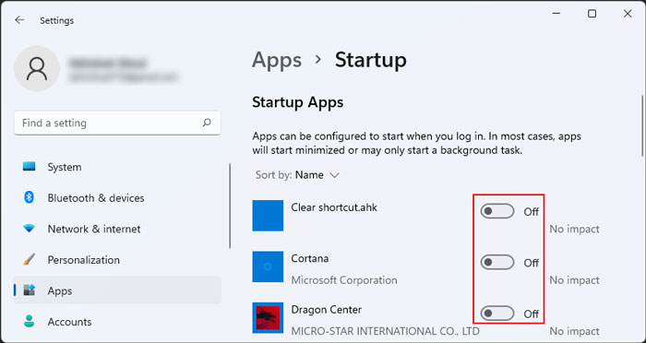646x343 pixels.
Task: Click the Cortana name text
Action: [x=310, y=258]
